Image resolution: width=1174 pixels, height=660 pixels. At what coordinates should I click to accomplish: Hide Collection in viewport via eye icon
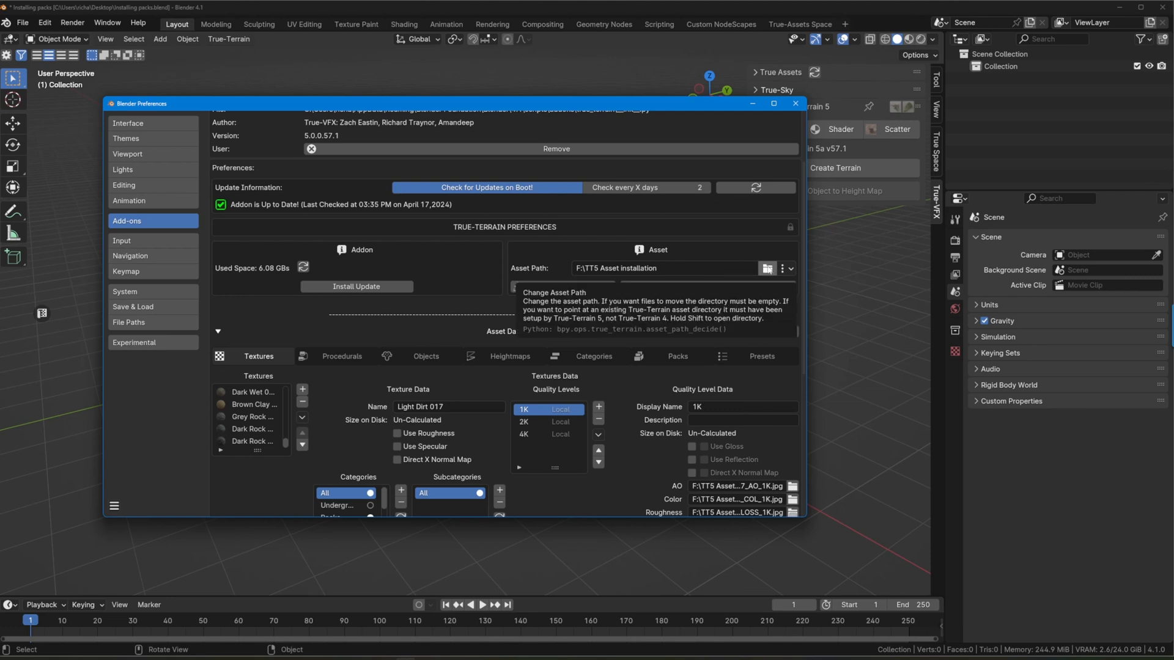click(1149, 66)
